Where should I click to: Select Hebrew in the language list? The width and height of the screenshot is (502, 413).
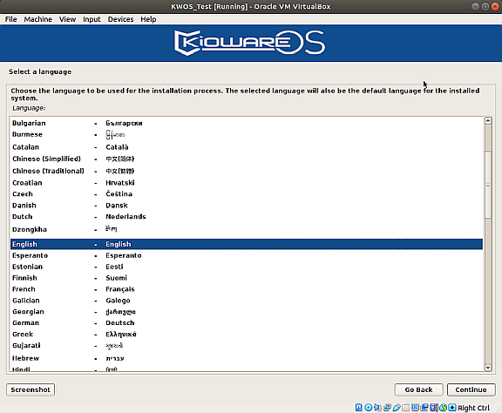tap(246, 358)
